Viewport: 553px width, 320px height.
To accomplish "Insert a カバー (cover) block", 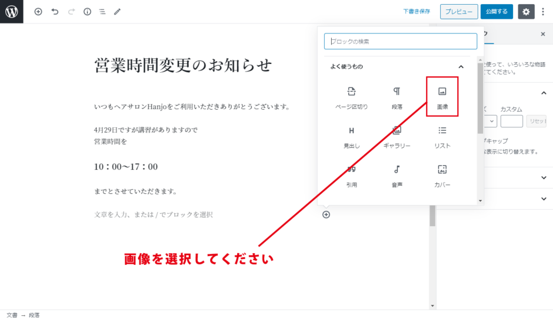I will [x=442, y=175].
